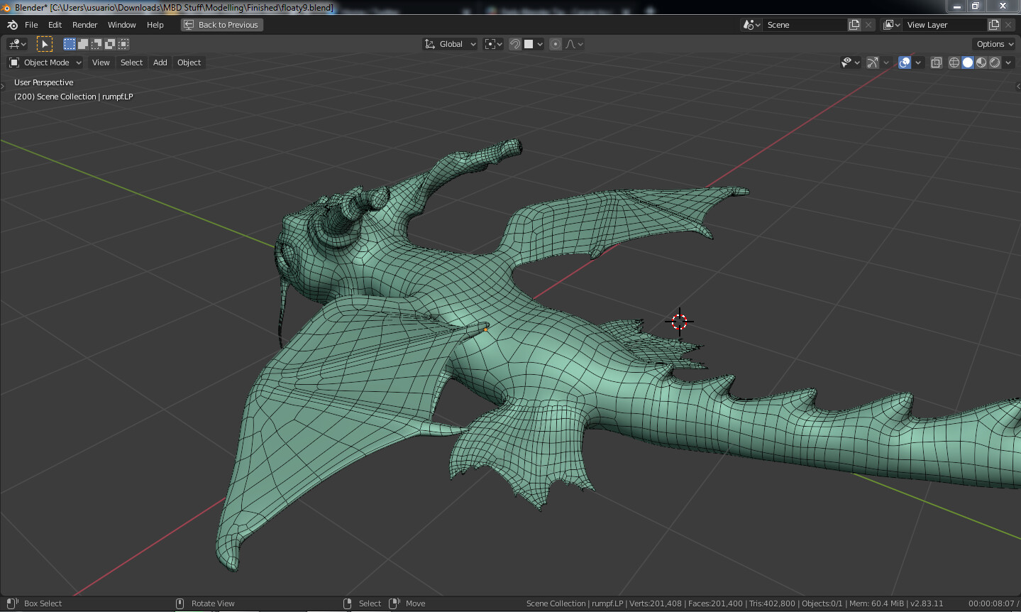The height and width of the screenshot is (612, 1021).
Task: Click '(200) Scene Collection | rumpf.LP' text
Action: pyautogui.click(x=73, y=97)
